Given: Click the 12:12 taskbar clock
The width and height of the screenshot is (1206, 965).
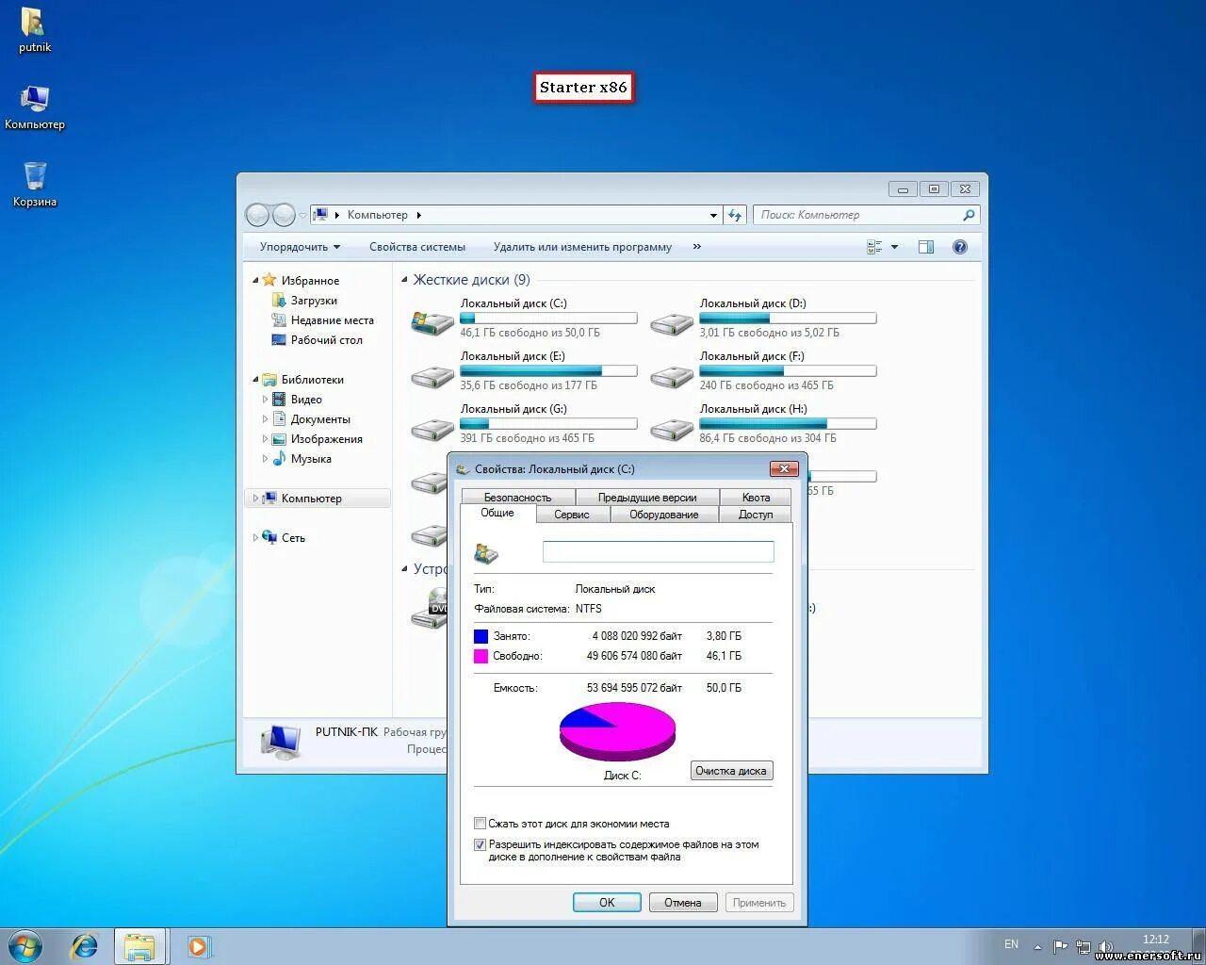Looking at the screenshot, I should pyautogui.click(x=1156, y=940).
